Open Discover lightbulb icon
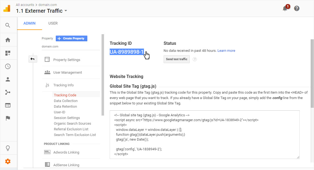The width and height of the screenshot is (314, 170). point(8,148)
